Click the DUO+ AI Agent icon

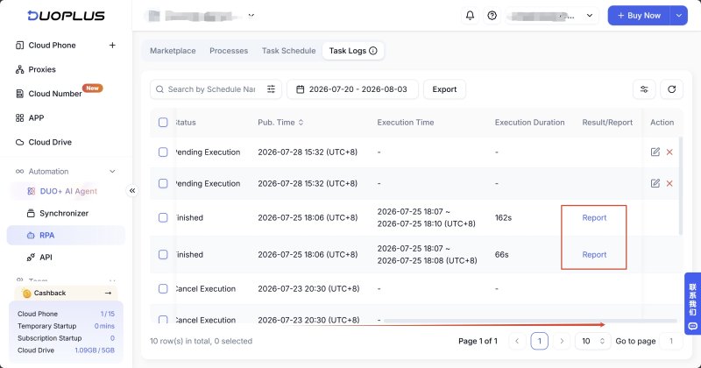(x=31, y=191)
